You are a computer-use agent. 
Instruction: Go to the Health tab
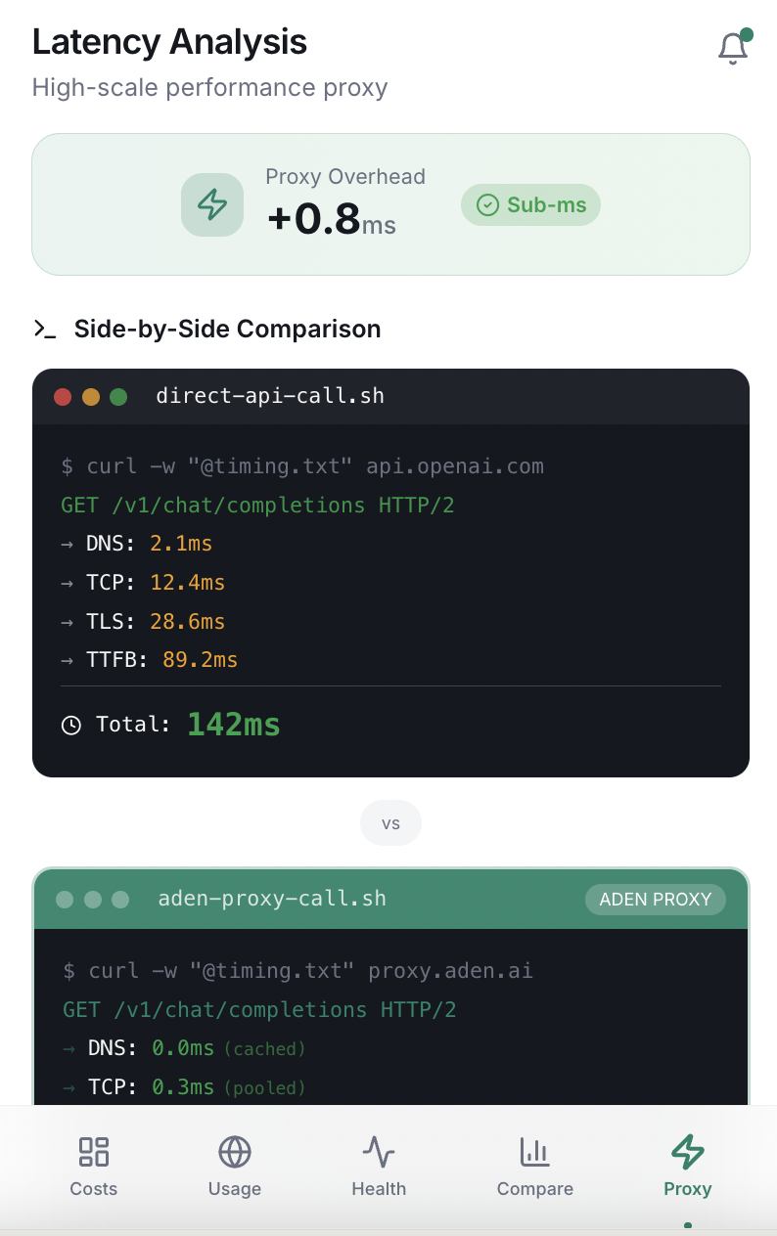[379, 1167]
